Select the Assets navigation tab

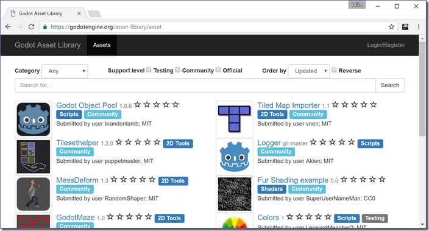point(102,45)
